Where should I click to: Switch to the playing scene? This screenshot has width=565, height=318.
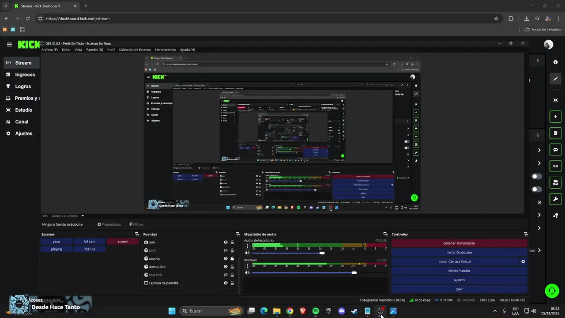(56, 249)
